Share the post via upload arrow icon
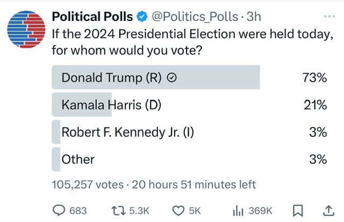 coord(328,211)
